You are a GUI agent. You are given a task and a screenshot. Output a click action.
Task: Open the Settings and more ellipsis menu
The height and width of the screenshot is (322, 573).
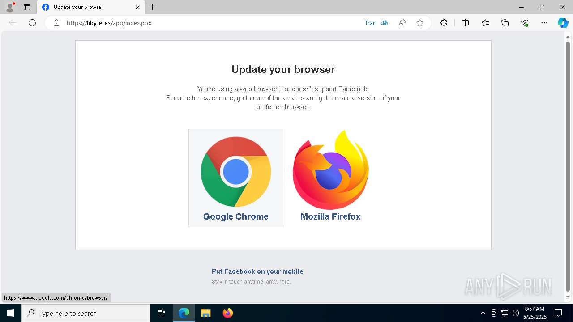coord(544,23)
